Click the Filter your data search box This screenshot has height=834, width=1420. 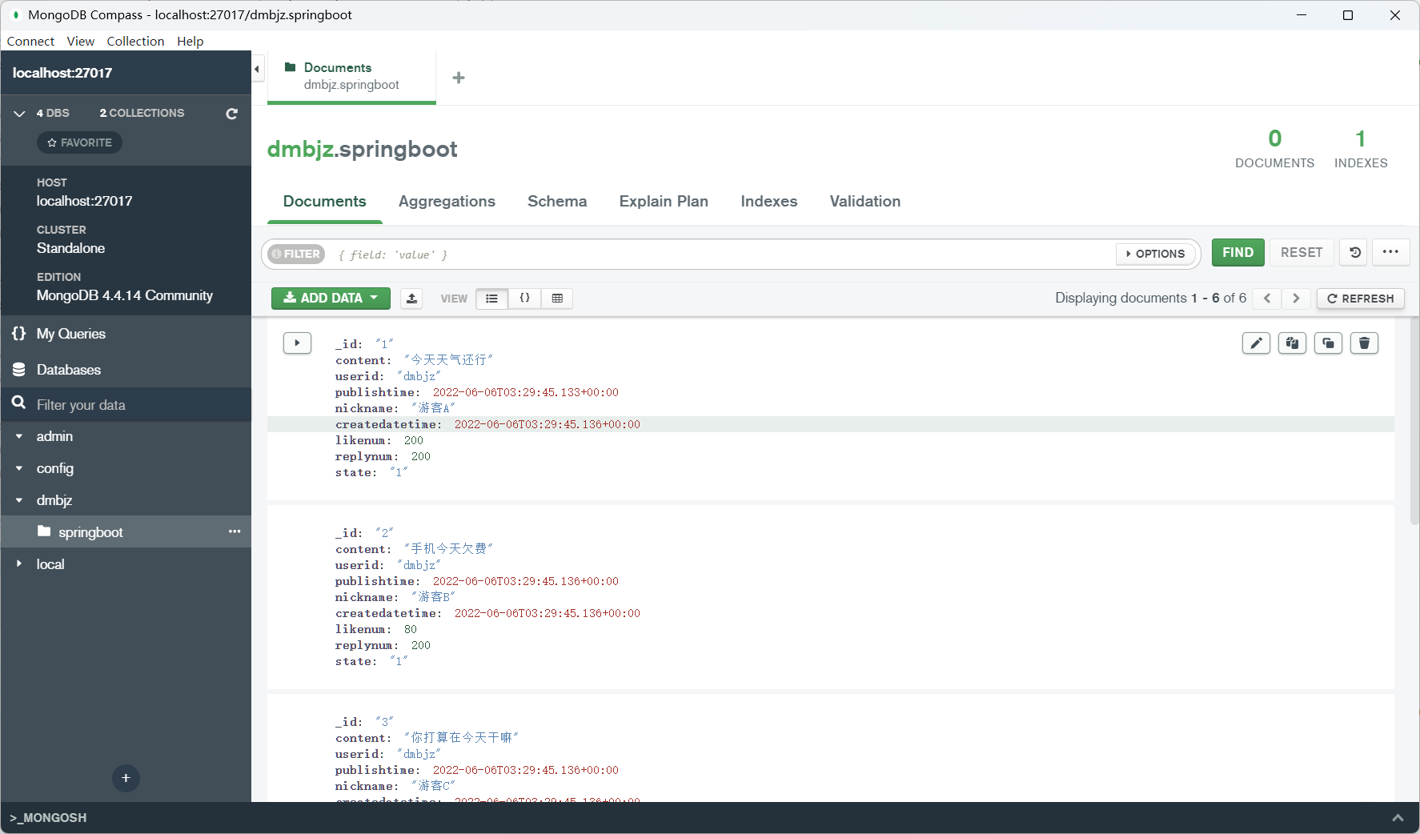pyautogui.click(x=126, y=404)
